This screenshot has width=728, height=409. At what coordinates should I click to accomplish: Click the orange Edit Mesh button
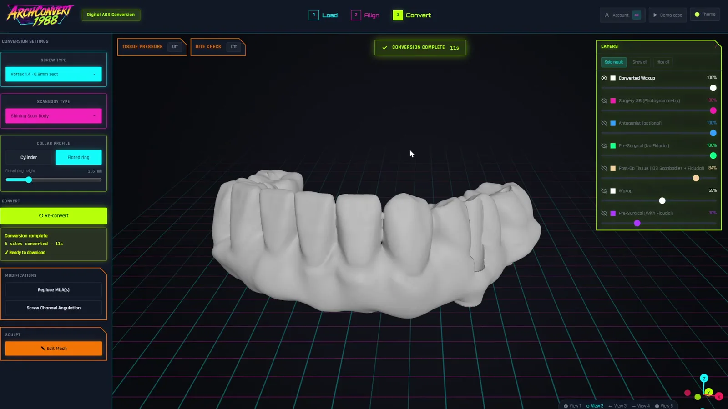(54, 349)
